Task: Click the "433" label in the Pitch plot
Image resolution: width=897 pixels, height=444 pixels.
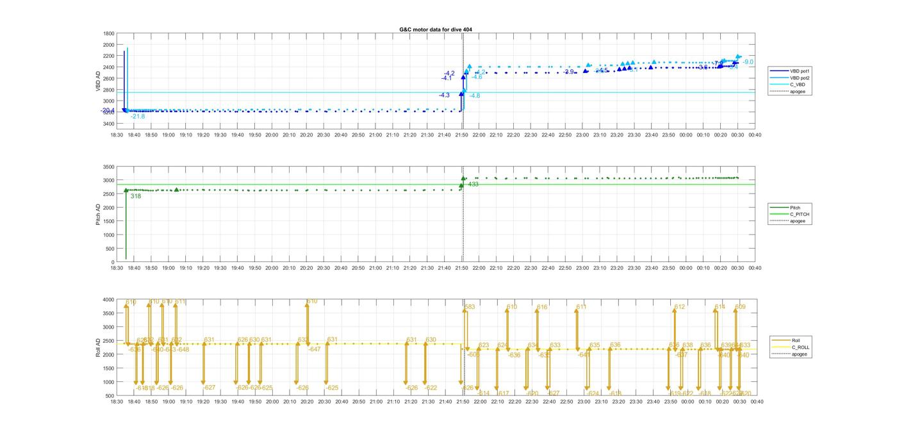Action: click(x=473, y=185)
